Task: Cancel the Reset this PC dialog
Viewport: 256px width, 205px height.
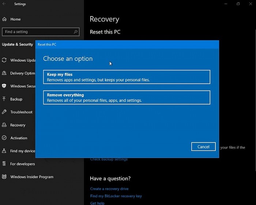Action: coord(203,147)
